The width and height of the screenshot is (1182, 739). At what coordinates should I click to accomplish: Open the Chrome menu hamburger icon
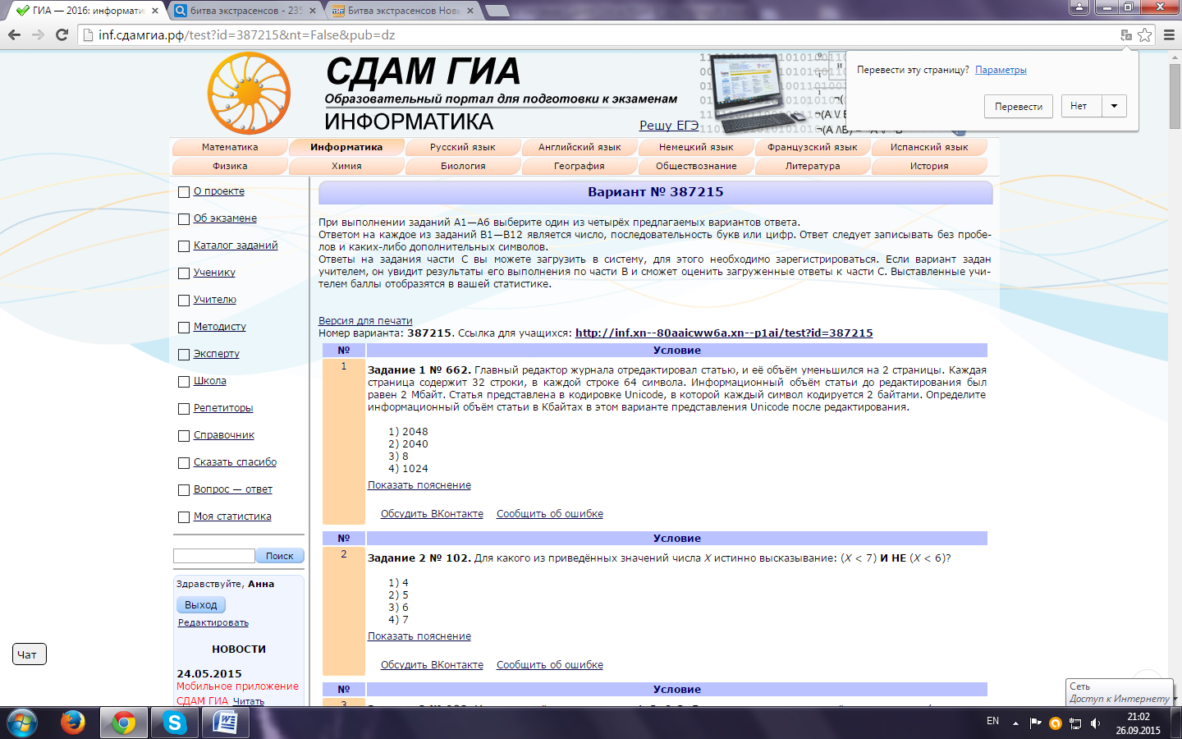coord(1169,34)
